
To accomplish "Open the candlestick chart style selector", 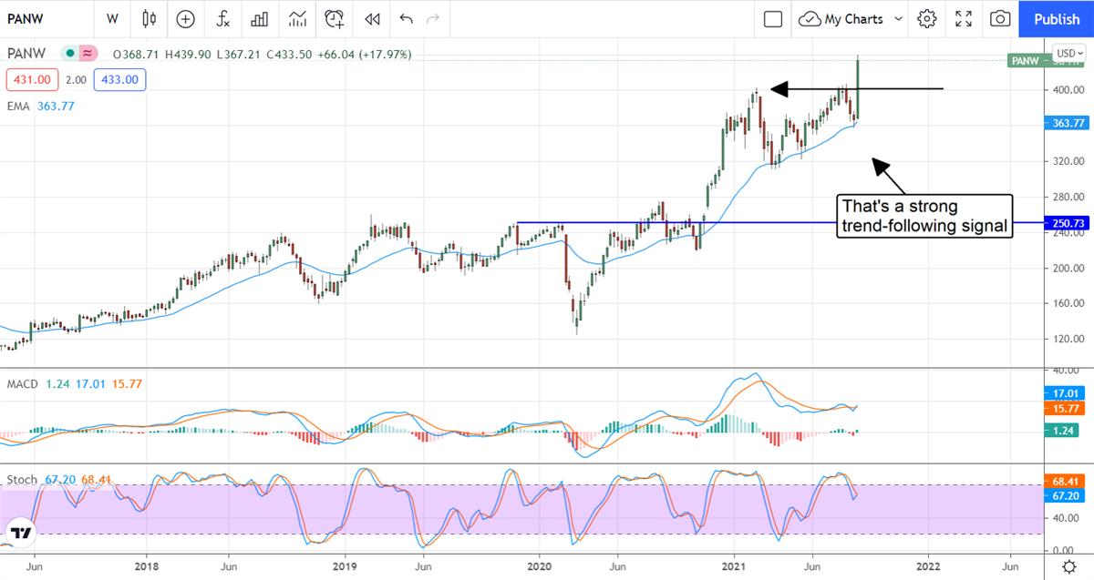I will [x=150, y=18].
